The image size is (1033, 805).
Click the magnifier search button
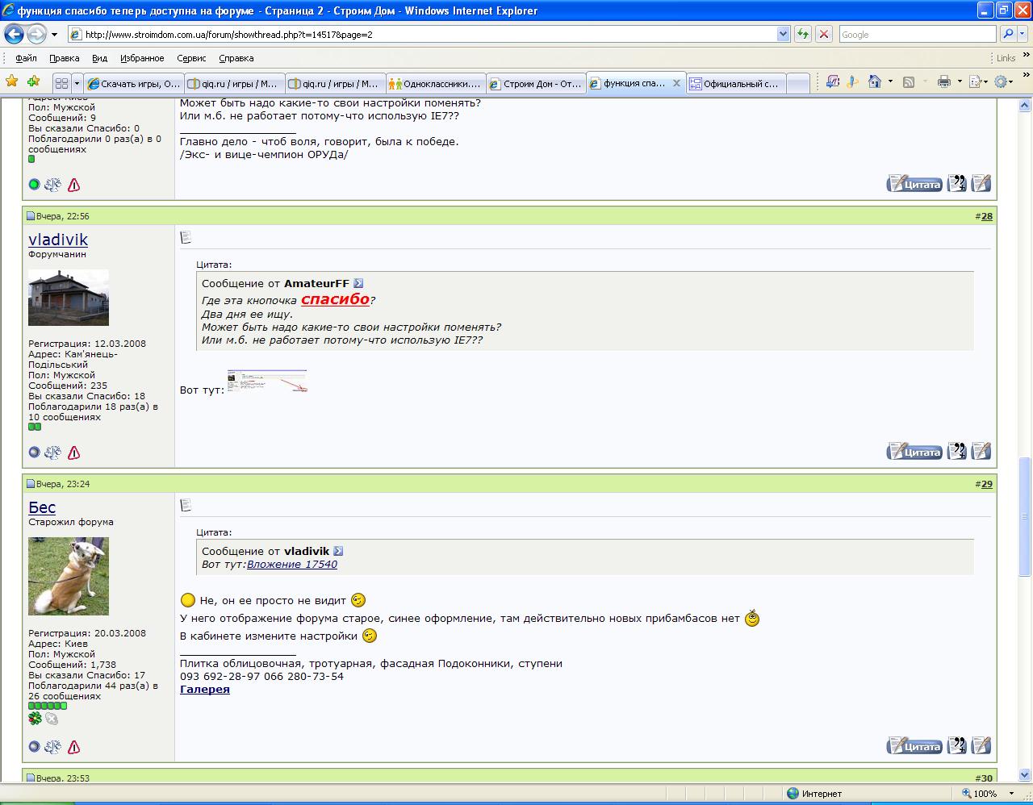[1007, 34]
